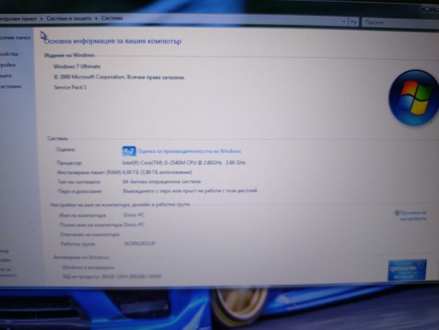
Task: Open the address bar history dropdown arrow
Action: click(344, 22)
